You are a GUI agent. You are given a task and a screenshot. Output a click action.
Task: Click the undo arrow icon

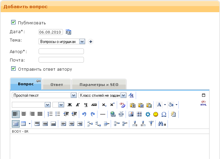pyautogui.click(x=84, y=114)
